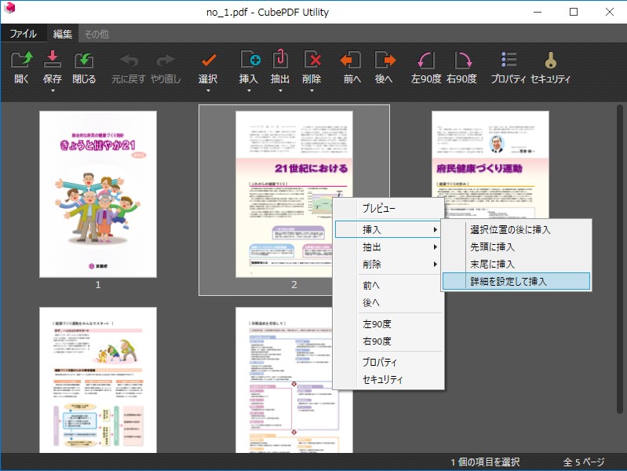This screenshot has height=471, width=627.
Task: Click the 選択 (Select) checkmark icon
Action: pyautogui.click(x=208, y=60)
